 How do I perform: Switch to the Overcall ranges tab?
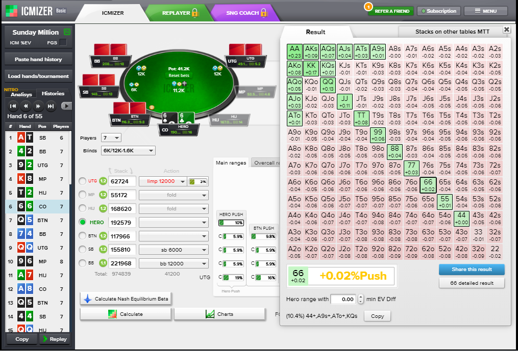(x=266, y=163)
